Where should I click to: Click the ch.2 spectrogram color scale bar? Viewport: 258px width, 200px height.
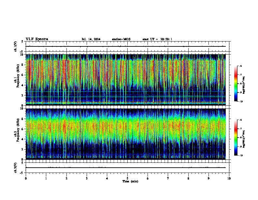pos(236,138)
